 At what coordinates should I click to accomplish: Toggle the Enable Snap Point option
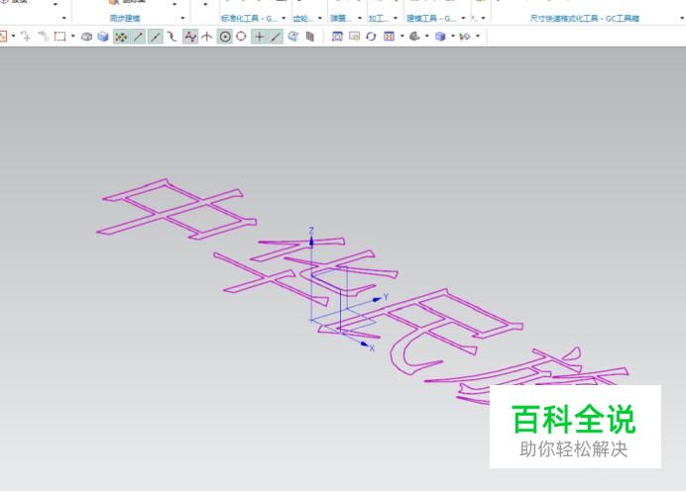pyautogui.click(x=121, y=37)
